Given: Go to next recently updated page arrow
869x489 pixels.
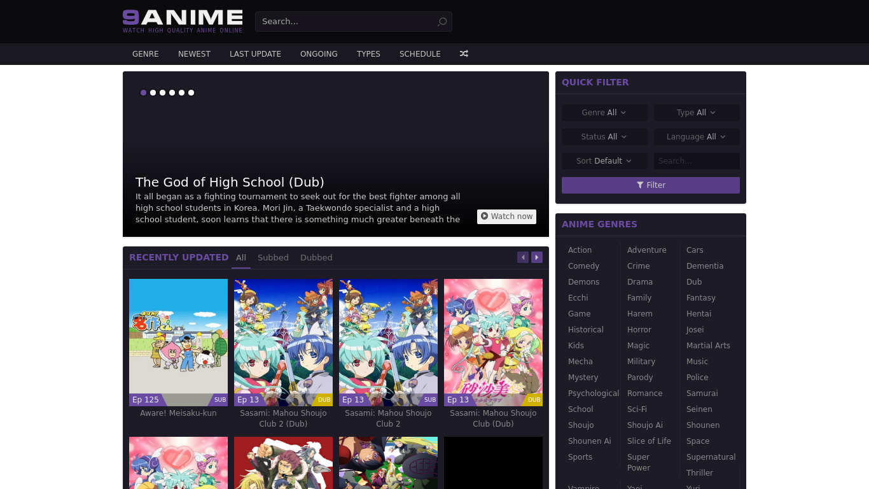Looking at the screenshot, I should click(x=537, y=257).
